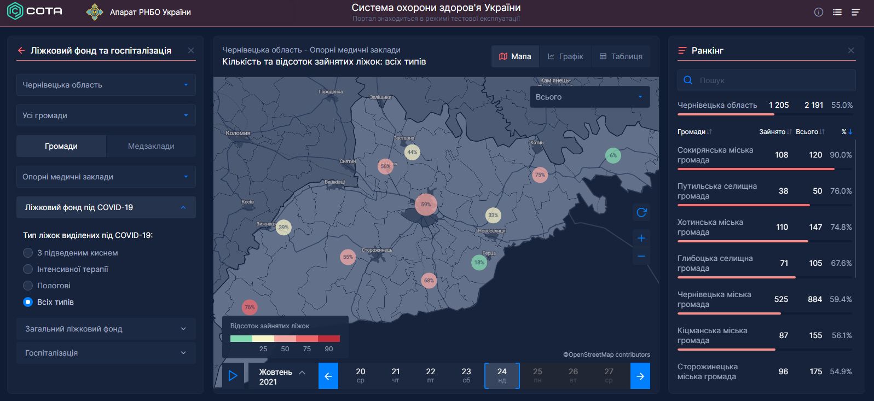874x401 pixels.
Task: Click the info icon in top header
Action: pos(819,12)
